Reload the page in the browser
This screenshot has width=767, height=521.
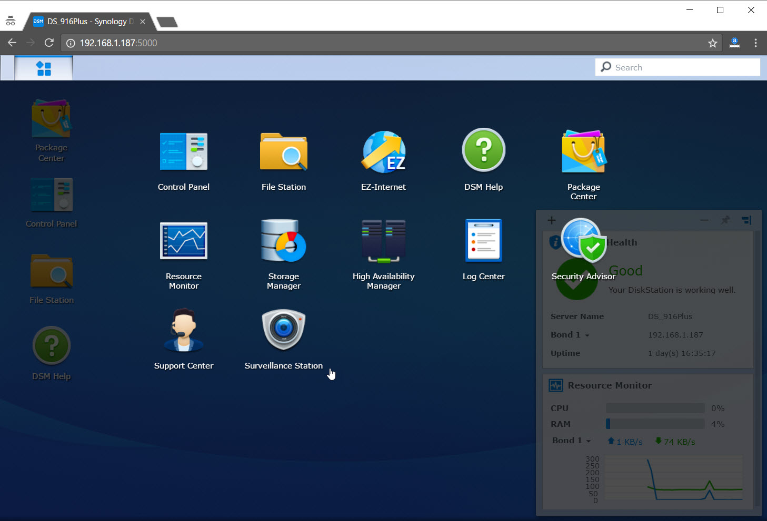[49, 43]
